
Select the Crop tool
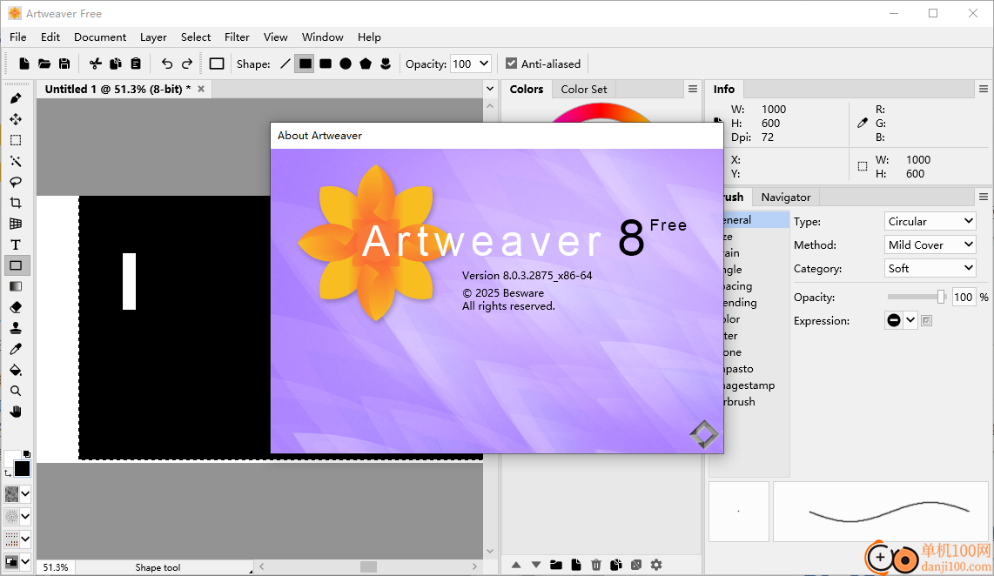coord(16,203)
